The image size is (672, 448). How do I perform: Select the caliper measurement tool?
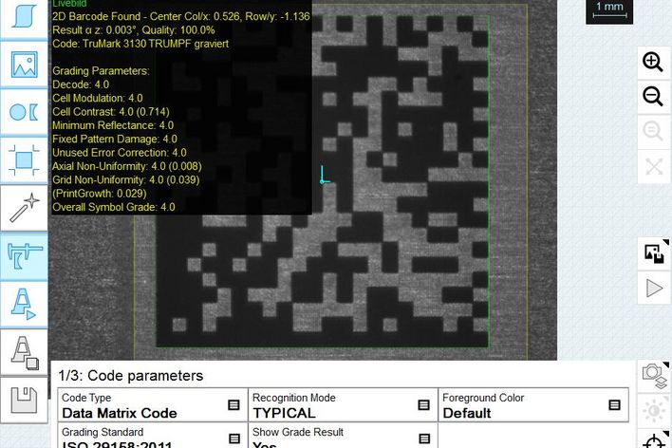[x=23, y=256]
